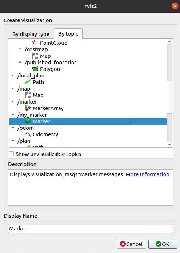Select the red Odometry arrow icon
The height and width of the screenshot is (253, 180).
28,134
